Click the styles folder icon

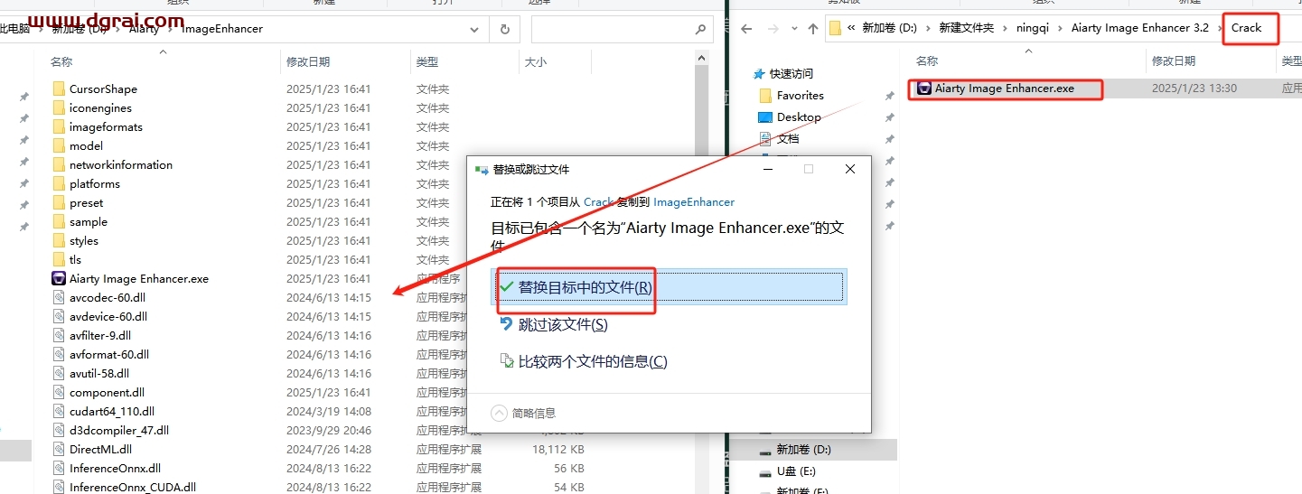59,240
